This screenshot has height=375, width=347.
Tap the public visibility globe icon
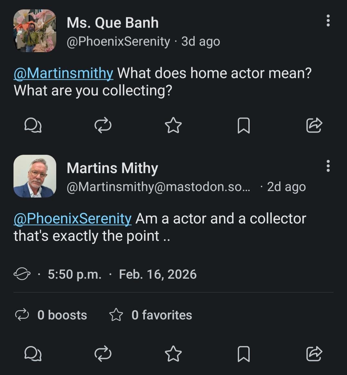22,275
